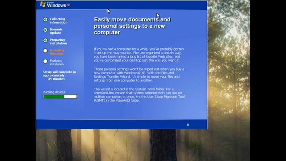
Task: Click the green Installing Devices progress bar
Action: point(60,97)
